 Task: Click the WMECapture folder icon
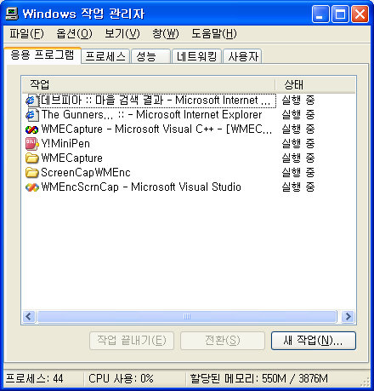click(31, 158)
